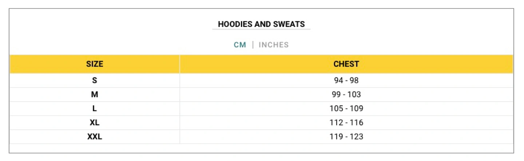Select the XL size row label
This screenshot has width=524, height=161.
coord(95,123)
